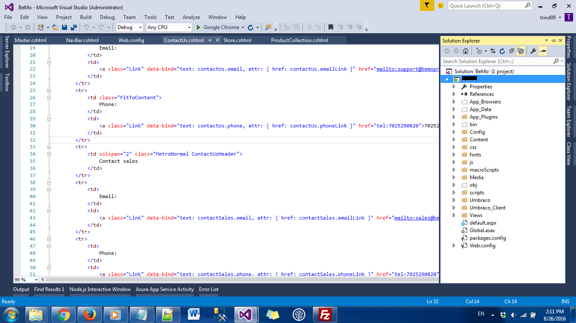576x323 pixels.
Task: Toggle auto hide pin on Solution Explorer
Action: 554,40
